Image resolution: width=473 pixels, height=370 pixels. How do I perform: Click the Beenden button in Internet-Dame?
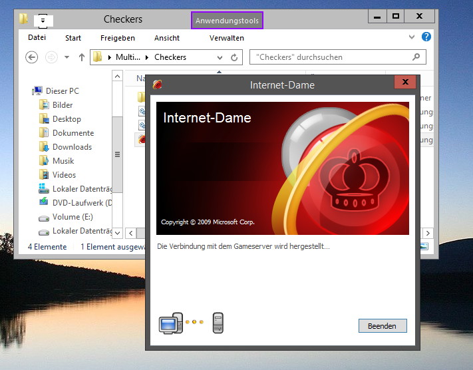coord(383,326)
